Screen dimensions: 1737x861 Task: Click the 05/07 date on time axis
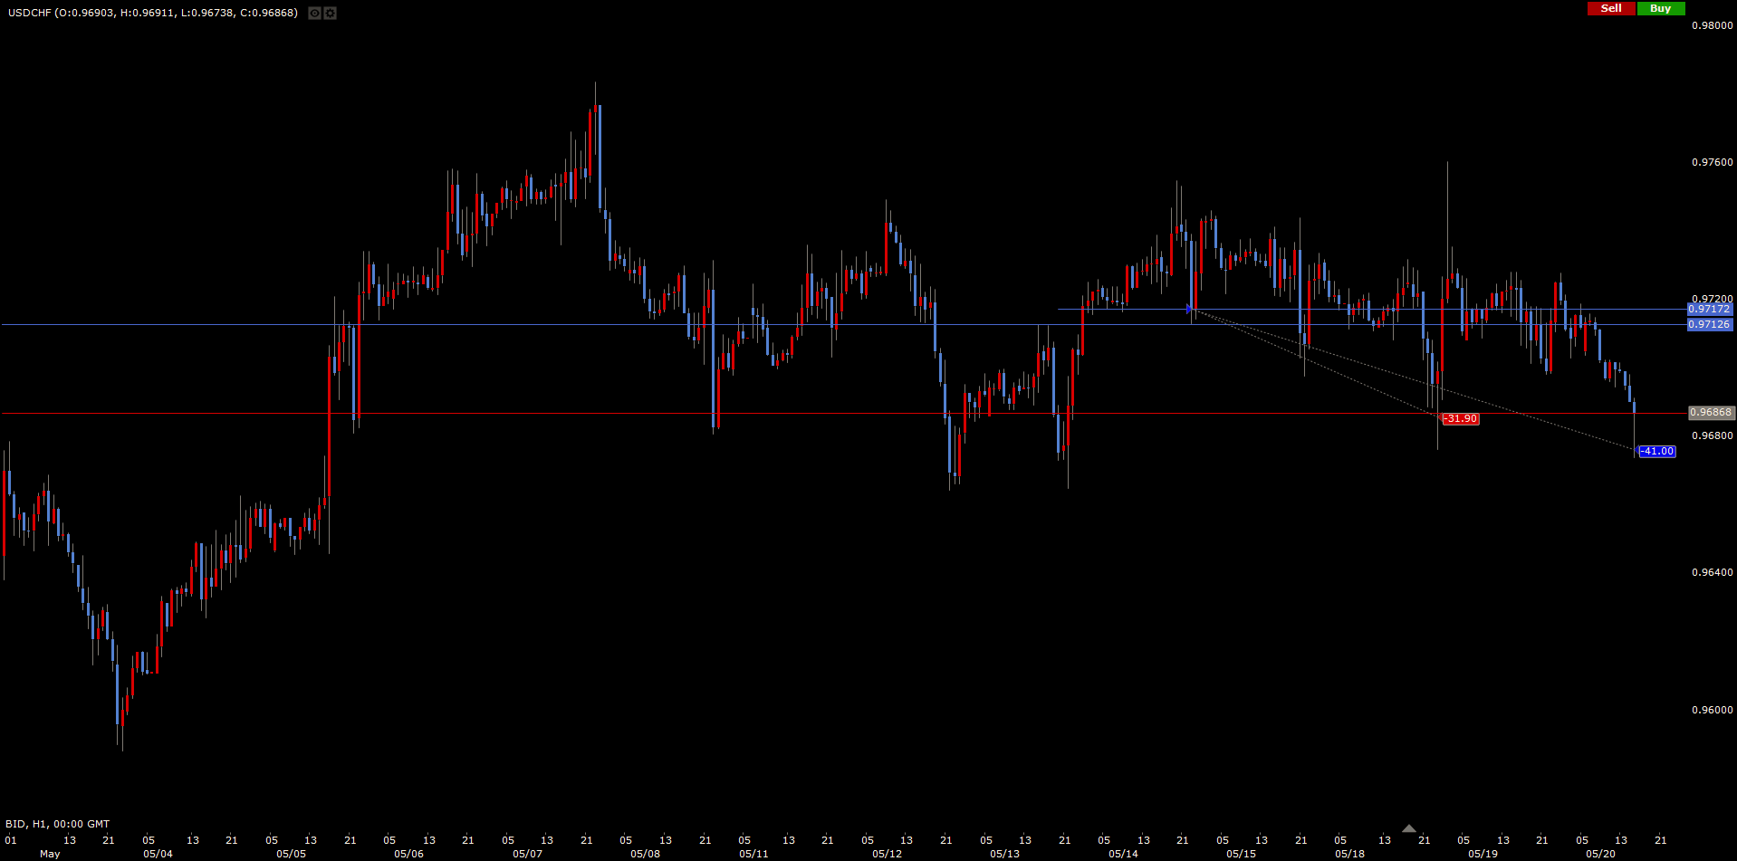pyautogui.click(x=527, y=854)
